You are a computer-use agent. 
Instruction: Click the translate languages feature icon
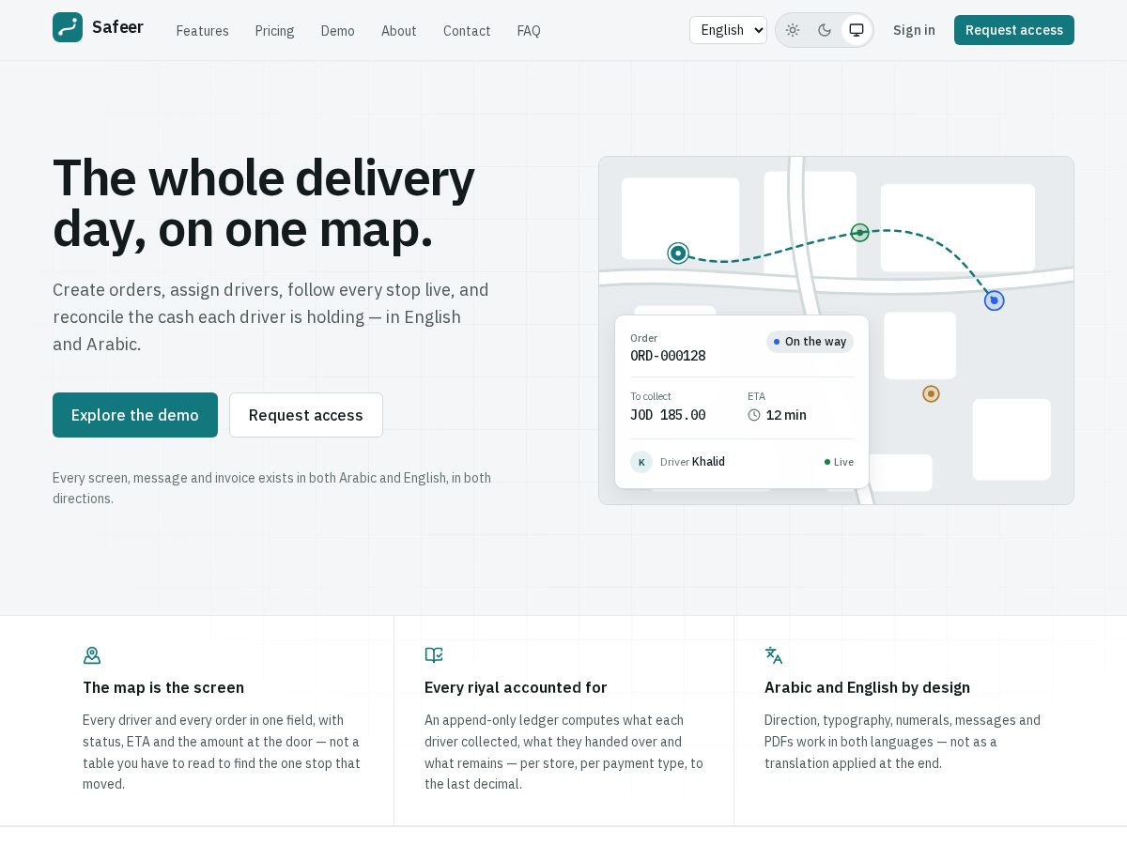point(774,655)
